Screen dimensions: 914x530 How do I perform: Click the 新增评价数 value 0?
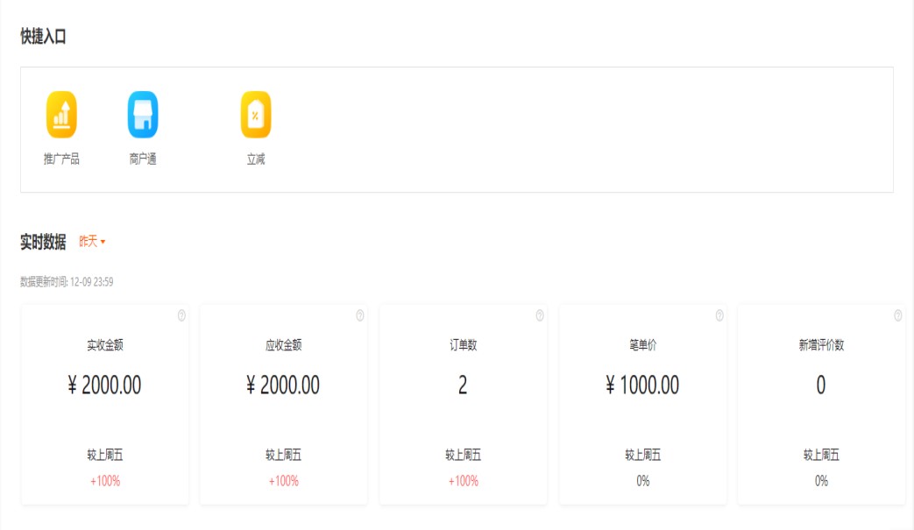click(x=821, y=385)
